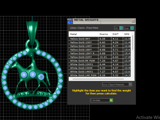
Task: Select the Yellow Gold:9KY row
Action: point(100,39)
